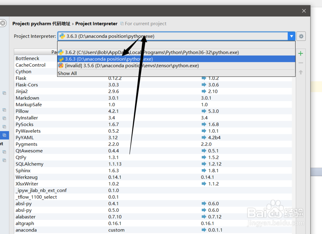Image resolution: width=322 pixels, height=234 pixels.
Task: Click upgrade arrow icon beside alabaster 0.7.12
Action: pyautogui.click(x=204, y=217)
